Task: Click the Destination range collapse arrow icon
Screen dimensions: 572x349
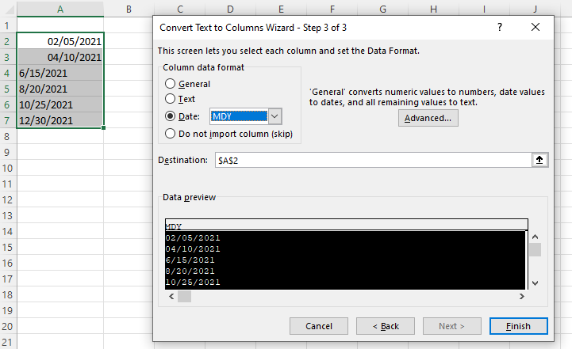Action: [x=539, y=160]
